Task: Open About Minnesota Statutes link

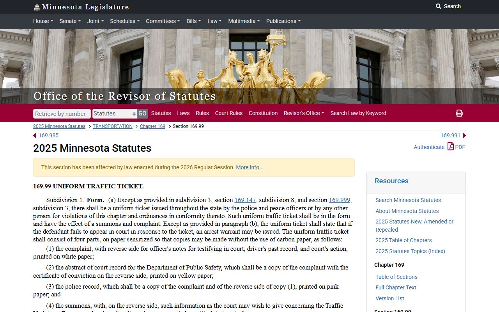Action: click(407, 211)
